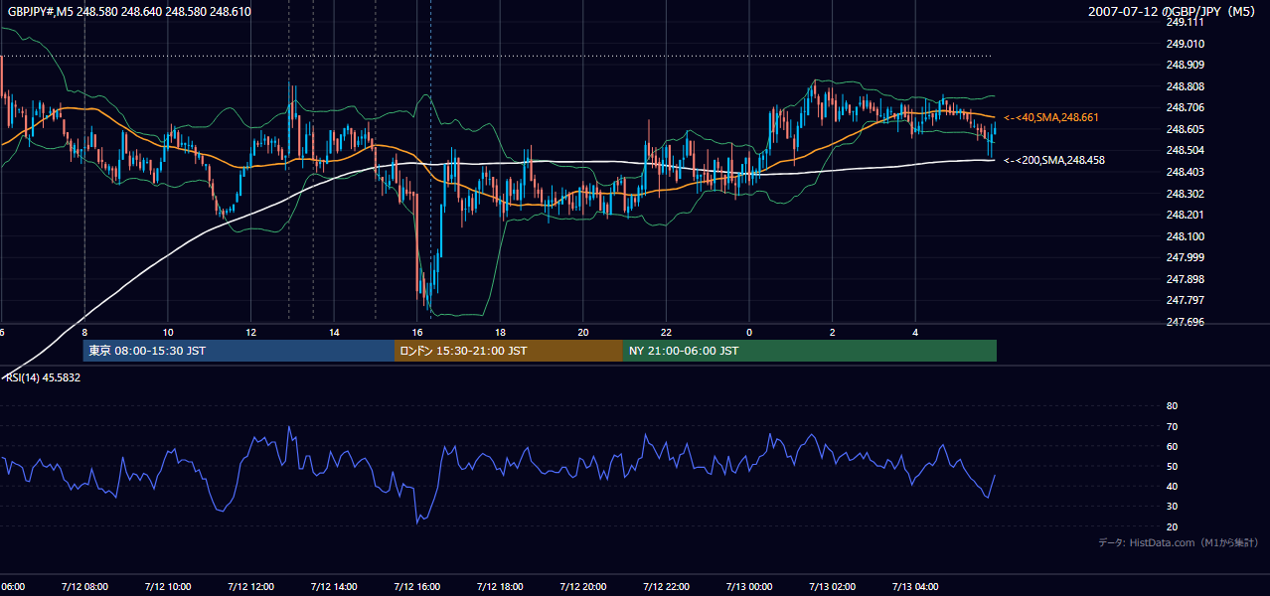Click hour 8 on the price chart axis
The image size is (1270, 596).
pos(84,332)
